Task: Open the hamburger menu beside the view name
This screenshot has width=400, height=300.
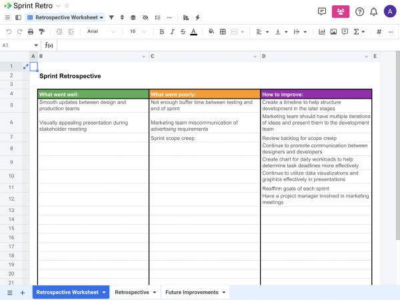Action: point(7,17)
